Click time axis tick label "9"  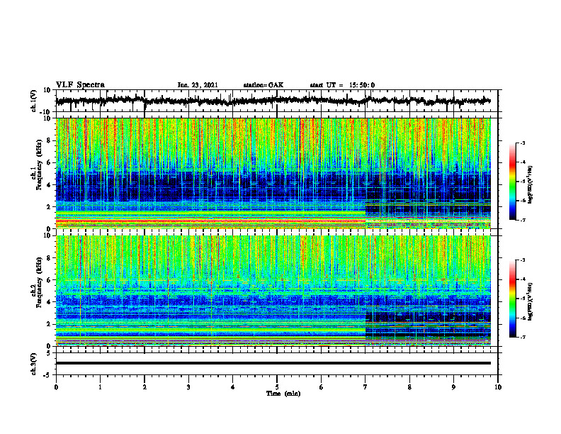point(453,387)
